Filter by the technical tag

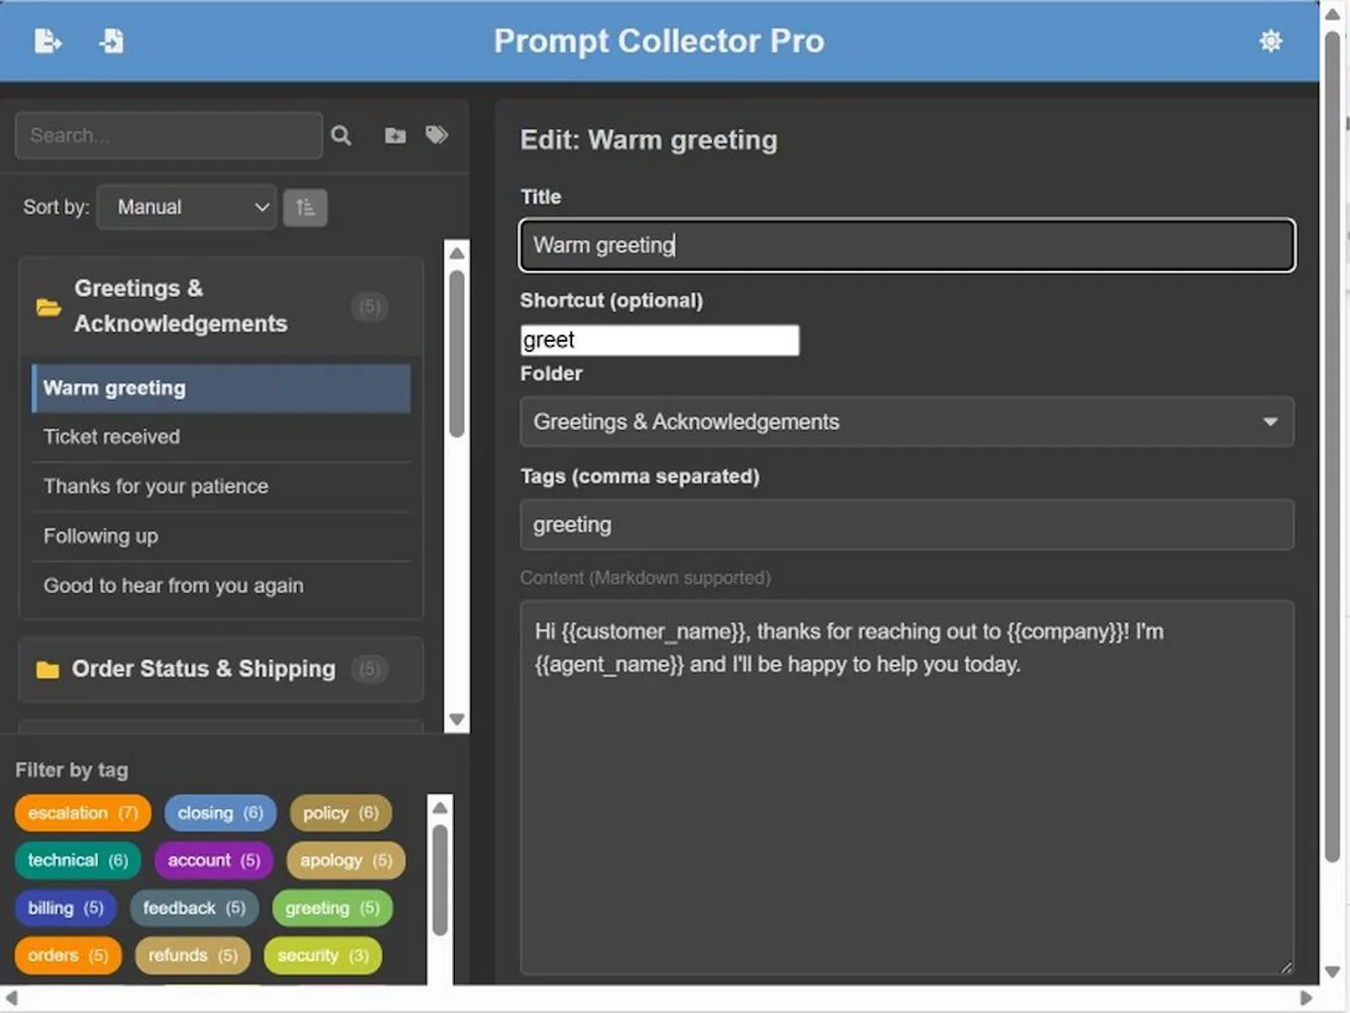coord(78,860)
